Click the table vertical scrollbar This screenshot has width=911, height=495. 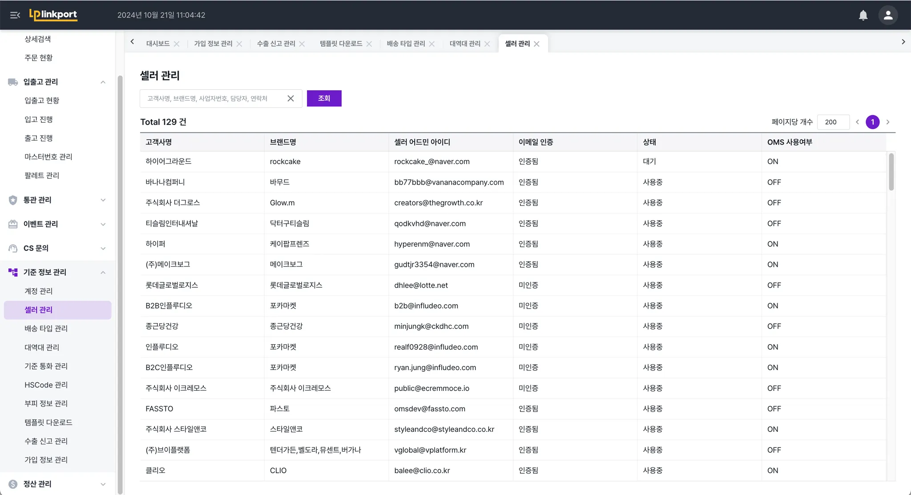pyautogui.click(x=891, y=172)
